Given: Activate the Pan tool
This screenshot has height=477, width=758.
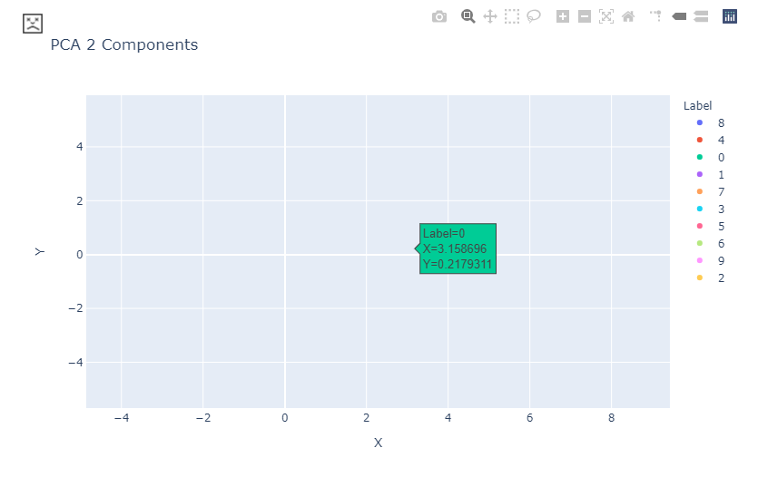Looking at the screenshot, I should click(490, 16).
